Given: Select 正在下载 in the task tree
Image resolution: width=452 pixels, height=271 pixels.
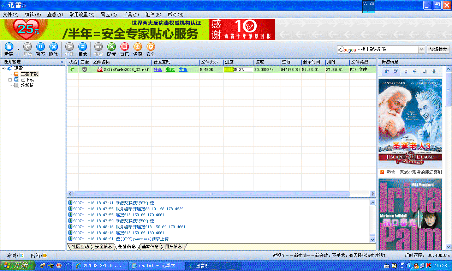Looking at the screenshot, I should tap(29, 74).
